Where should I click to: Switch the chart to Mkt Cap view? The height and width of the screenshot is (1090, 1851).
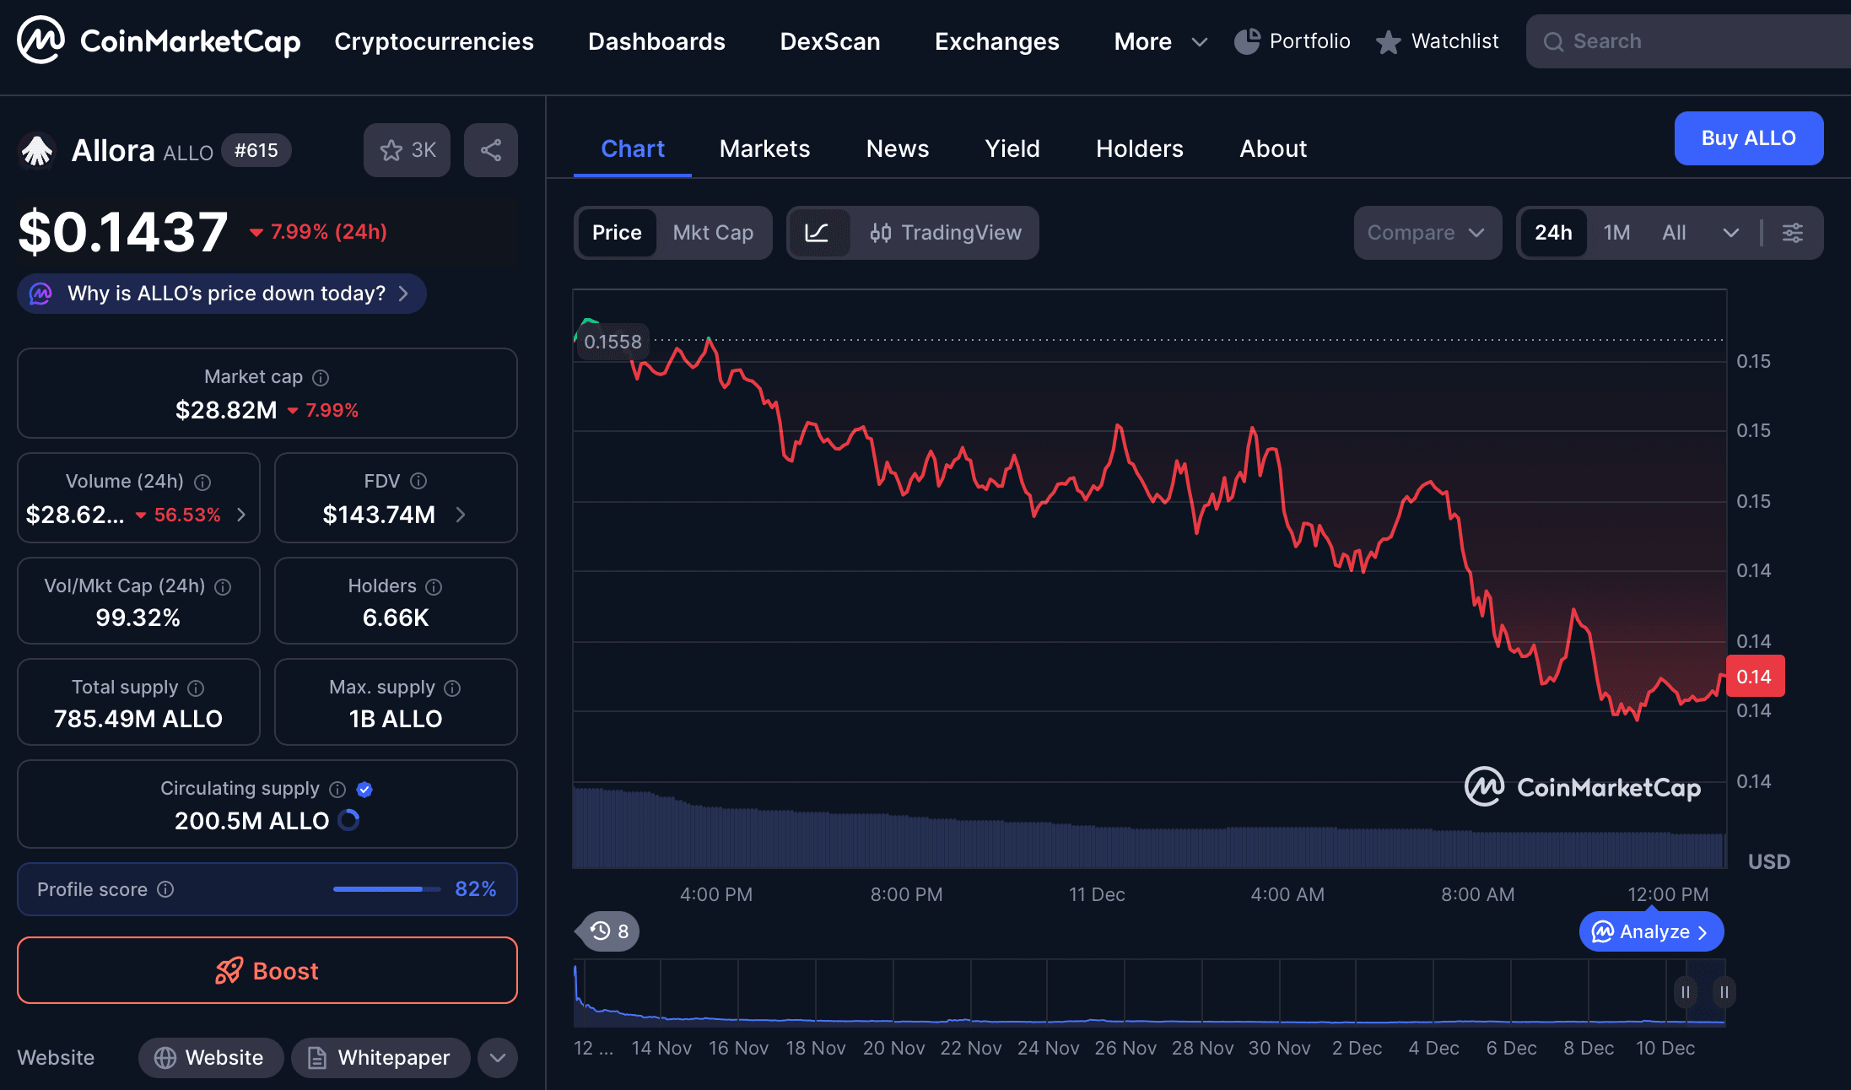[x=713, y=233]
